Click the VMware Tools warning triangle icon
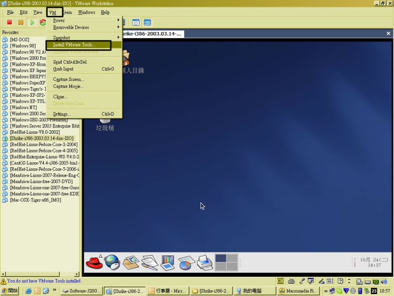394x296 pixels. [x=3, y=281]
